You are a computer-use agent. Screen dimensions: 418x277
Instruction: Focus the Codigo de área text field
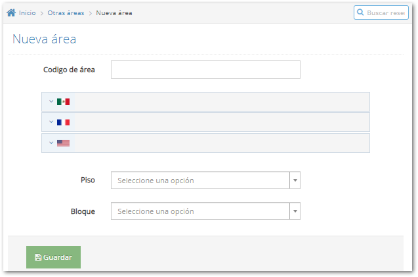[205, 70]
